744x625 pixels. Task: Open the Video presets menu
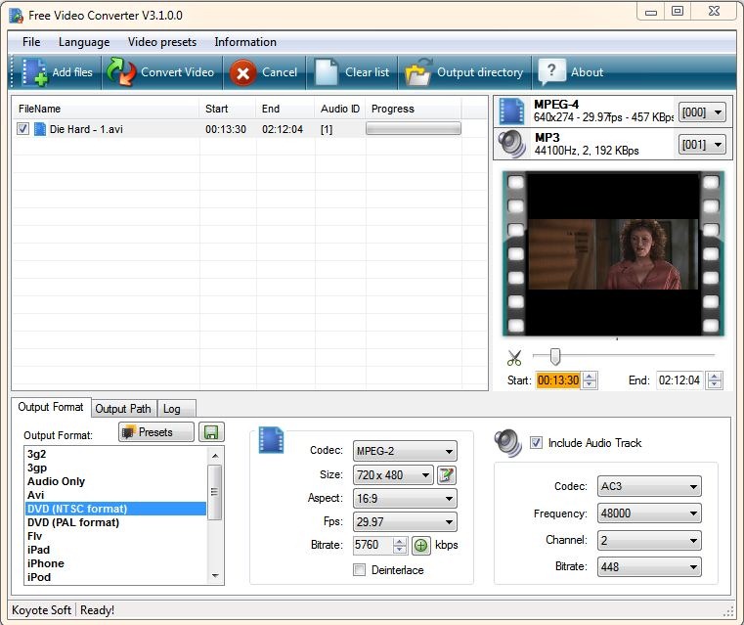tap(161, 42)
